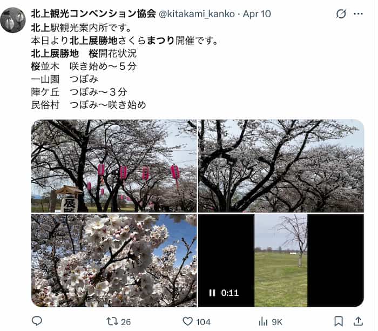Viewport: 378px width, 331px height.
Task: Open the share upload icon
Action: coord(358,321)
